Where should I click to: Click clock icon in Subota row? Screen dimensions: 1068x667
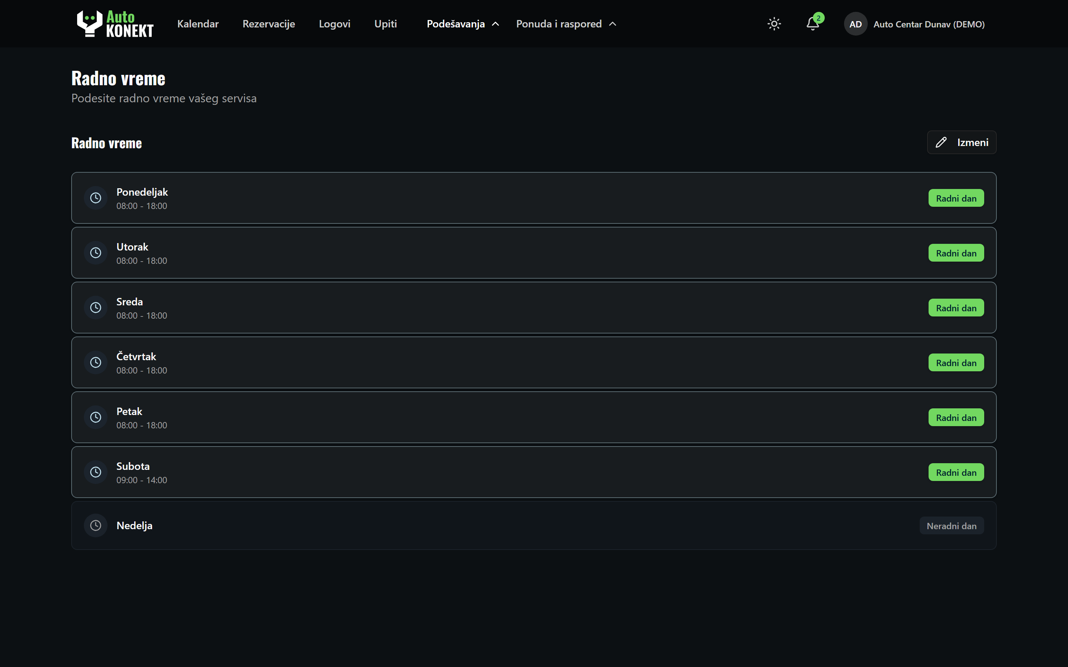coord(96,472)
